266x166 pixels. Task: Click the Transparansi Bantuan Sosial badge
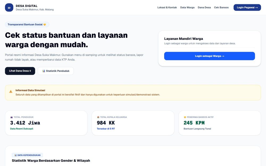click(27, 24)
